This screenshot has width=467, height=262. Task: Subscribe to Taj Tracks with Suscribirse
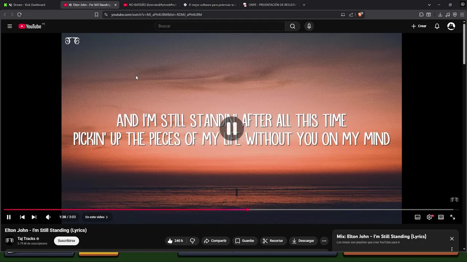coord(66,241)
